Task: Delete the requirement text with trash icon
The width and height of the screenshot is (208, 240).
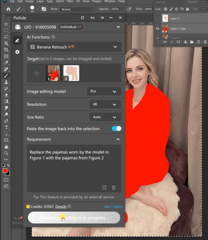Action: [113, 188]
